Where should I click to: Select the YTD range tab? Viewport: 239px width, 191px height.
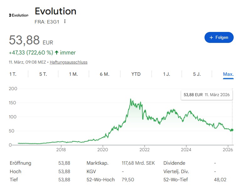tap(136, 74)
